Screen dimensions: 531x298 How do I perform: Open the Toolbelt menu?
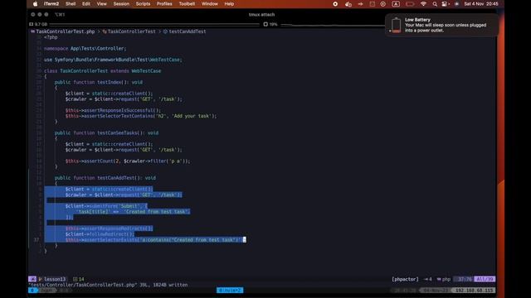187,4
